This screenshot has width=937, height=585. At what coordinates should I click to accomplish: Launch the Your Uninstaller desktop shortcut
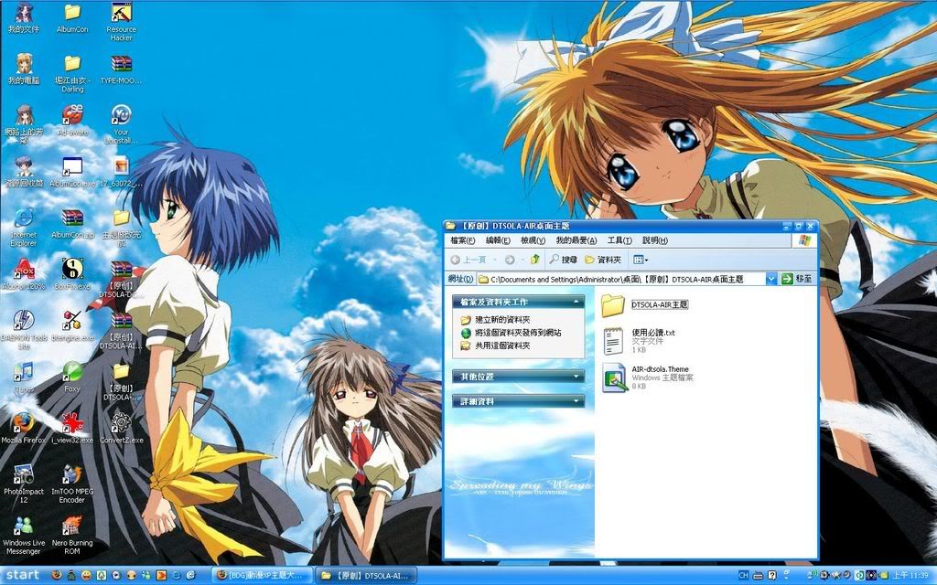point(122,124)
